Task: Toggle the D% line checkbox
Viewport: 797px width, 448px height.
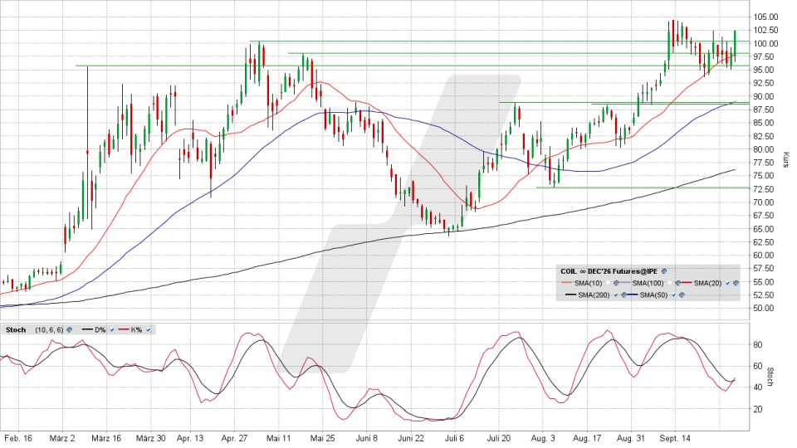Action: point(112,329)
